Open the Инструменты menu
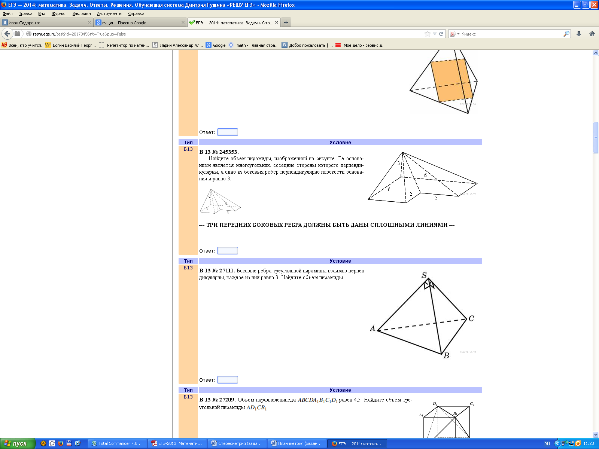Viewport: 599px width, 449px height. click(109, 13)
